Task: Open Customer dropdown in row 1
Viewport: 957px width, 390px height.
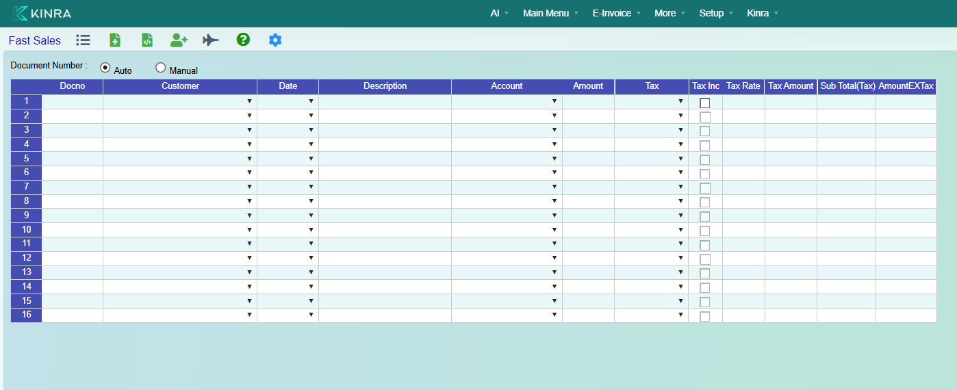Action: 249,101
